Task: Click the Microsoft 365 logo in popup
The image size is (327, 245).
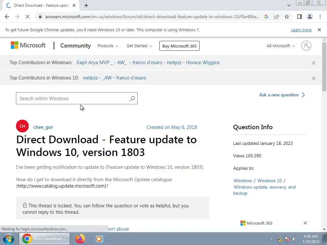Action: 256,223
